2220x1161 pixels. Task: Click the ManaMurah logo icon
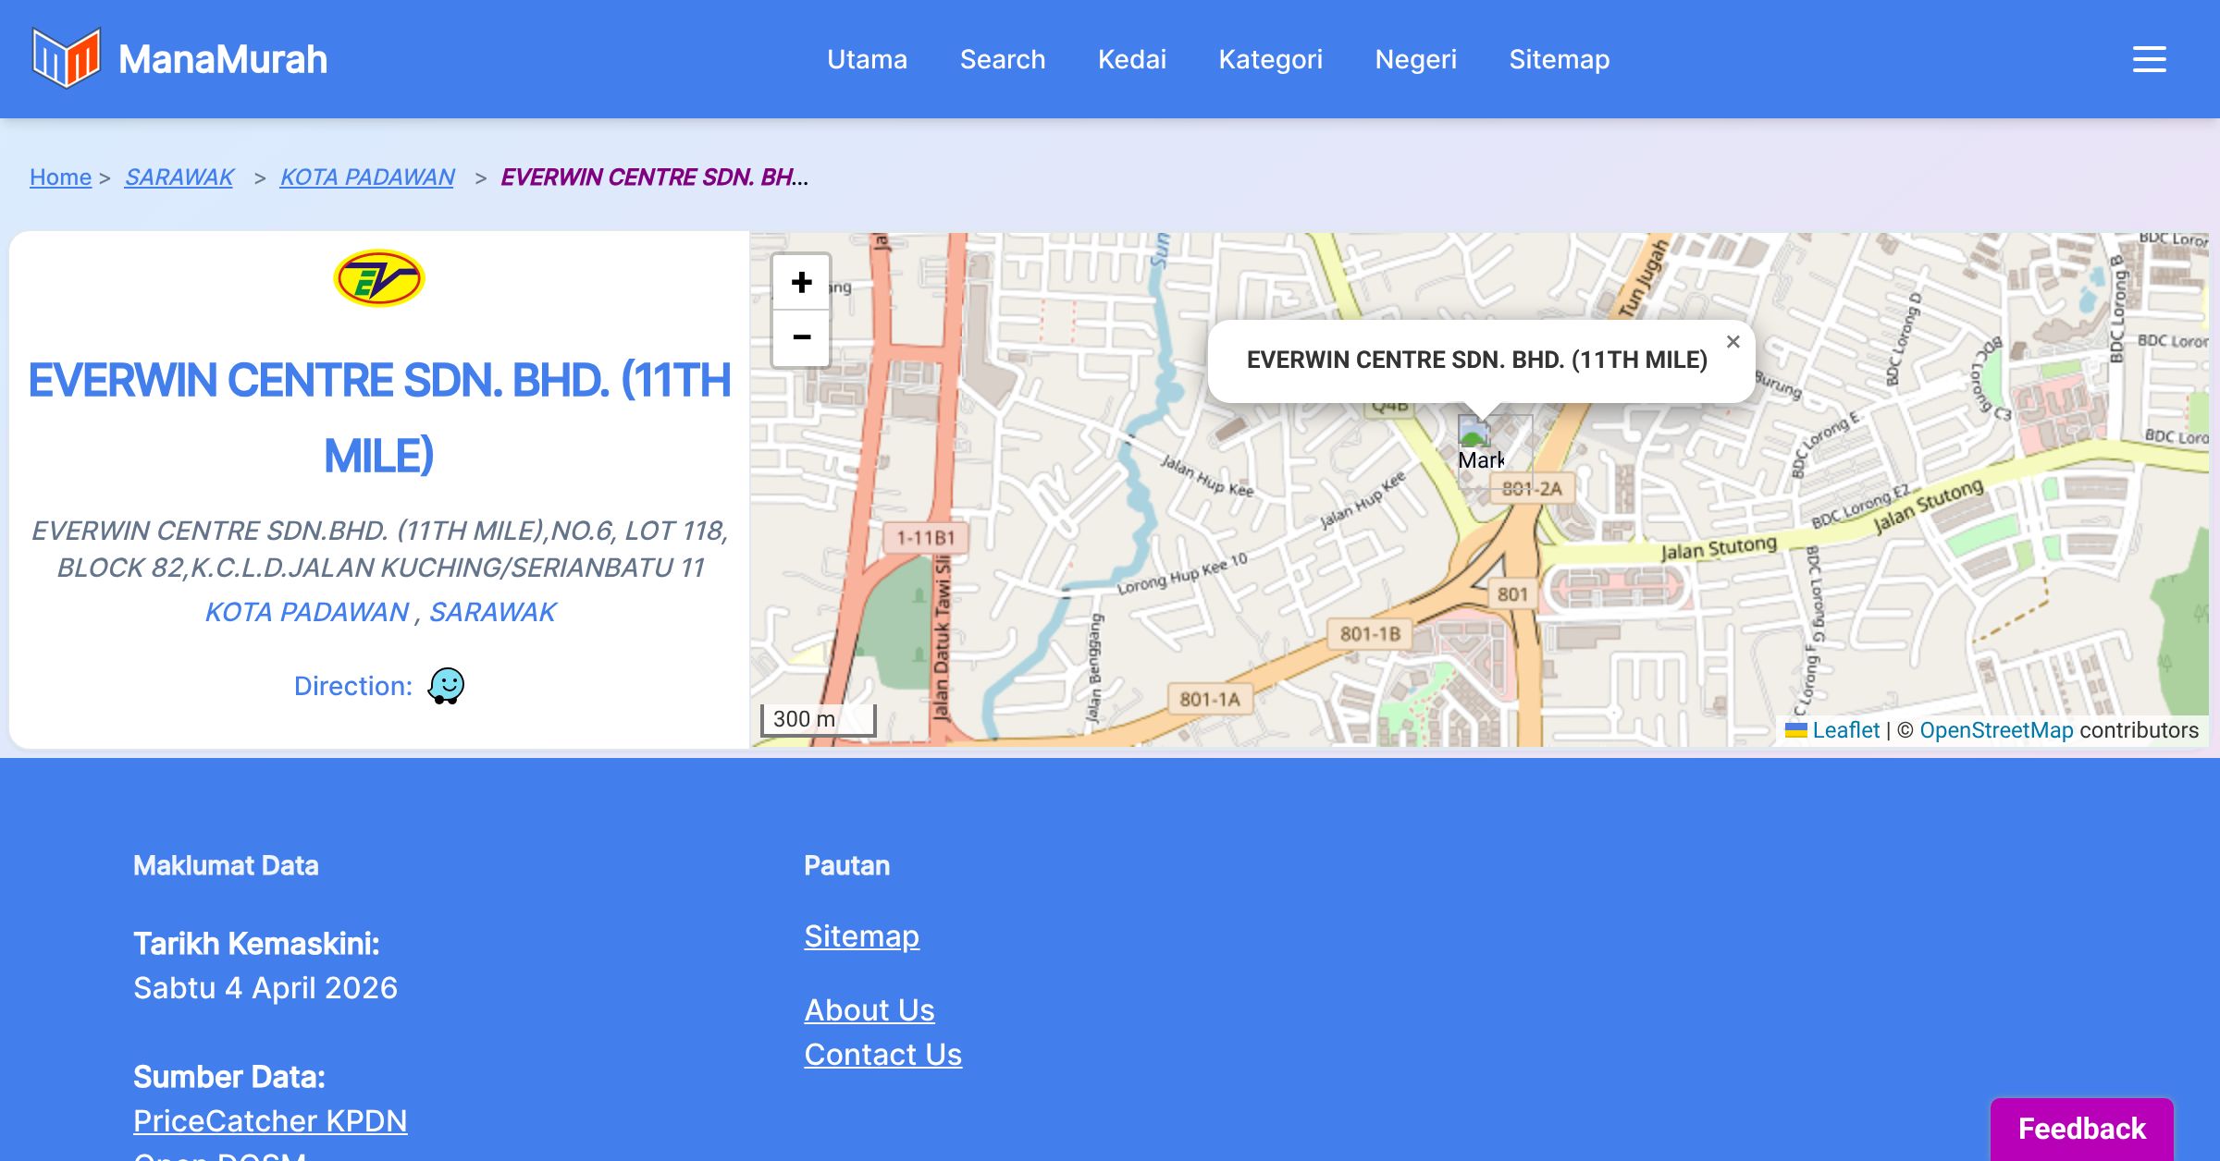pyautogui.click(x=65, y=58)
